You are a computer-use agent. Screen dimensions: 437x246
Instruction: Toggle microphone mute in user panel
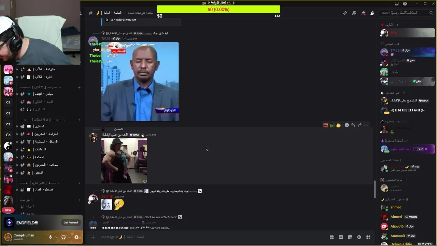(51, 237)
